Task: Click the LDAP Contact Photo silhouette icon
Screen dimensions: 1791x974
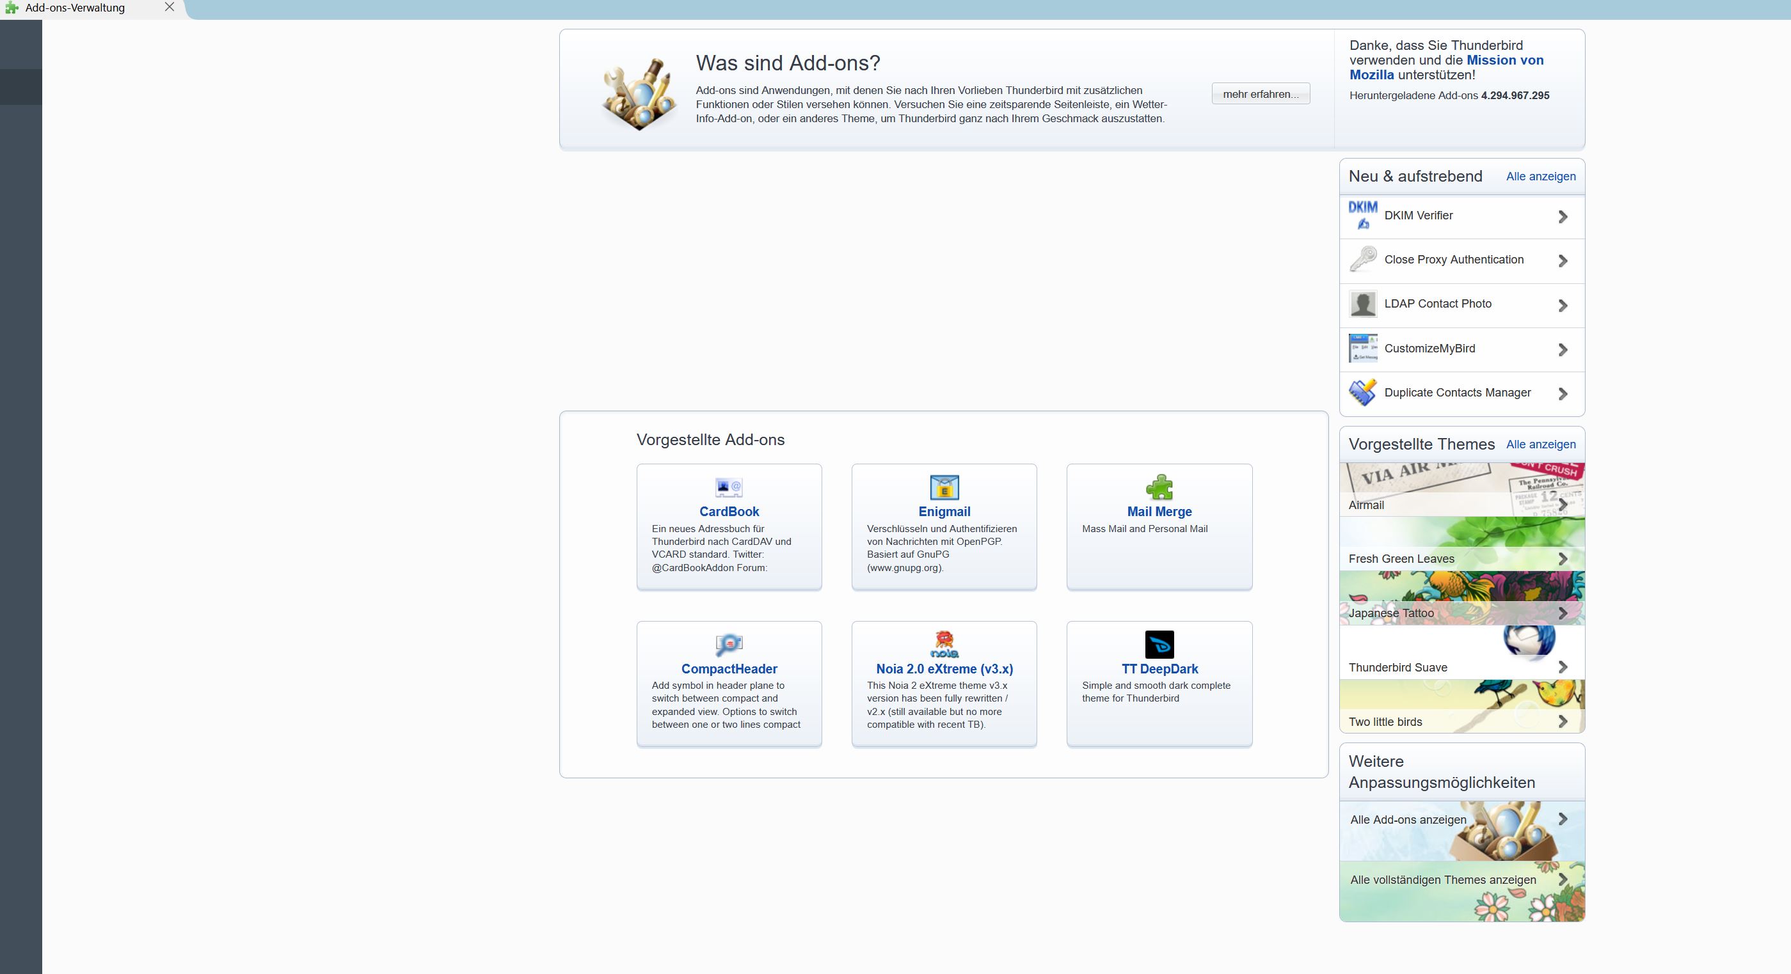Action: (1363, 304)
